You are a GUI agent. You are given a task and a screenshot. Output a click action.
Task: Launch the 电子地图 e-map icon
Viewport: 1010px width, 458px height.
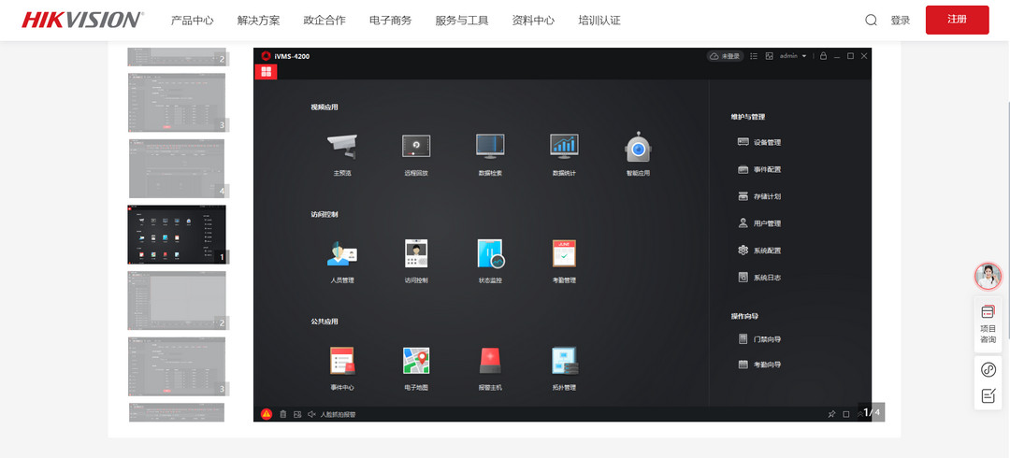[x=416, y=361]
